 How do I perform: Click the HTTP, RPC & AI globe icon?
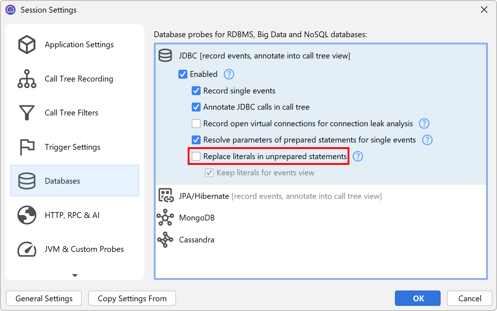tap(27, 215)
